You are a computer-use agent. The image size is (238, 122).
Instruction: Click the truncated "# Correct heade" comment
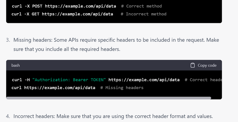click(x=203, y=80)
